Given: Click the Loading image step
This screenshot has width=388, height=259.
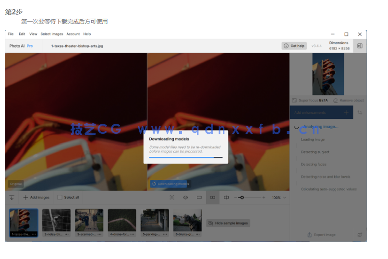Looking at the screenshot, I should click(x=313, y=140).
